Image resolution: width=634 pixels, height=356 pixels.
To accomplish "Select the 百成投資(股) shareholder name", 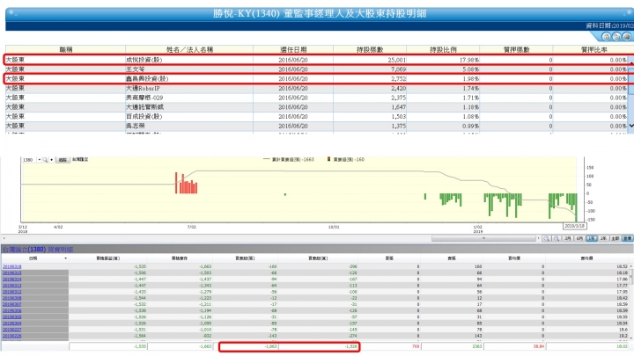I will tap(144, 116).
